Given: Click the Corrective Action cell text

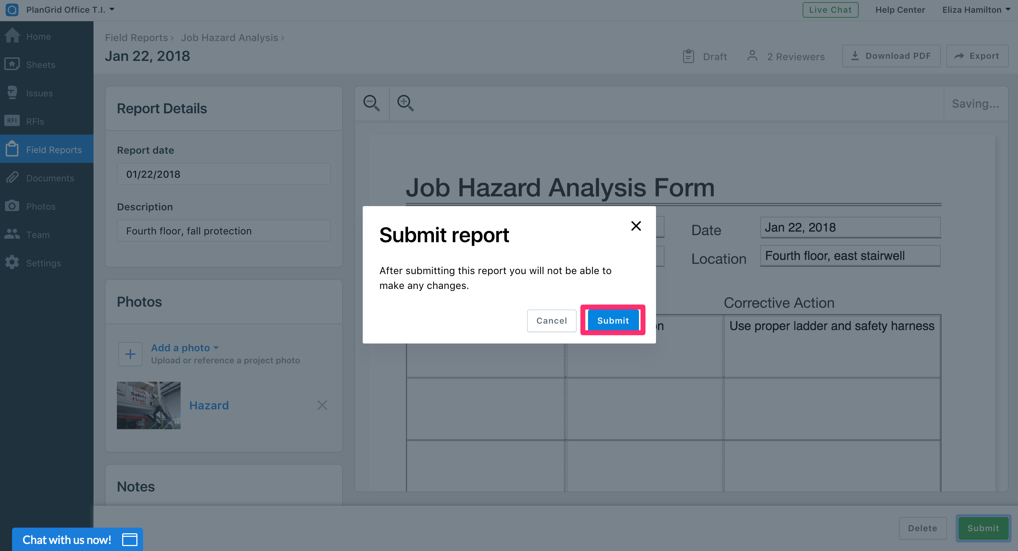Looking at the screenshot, I should 832,326.
